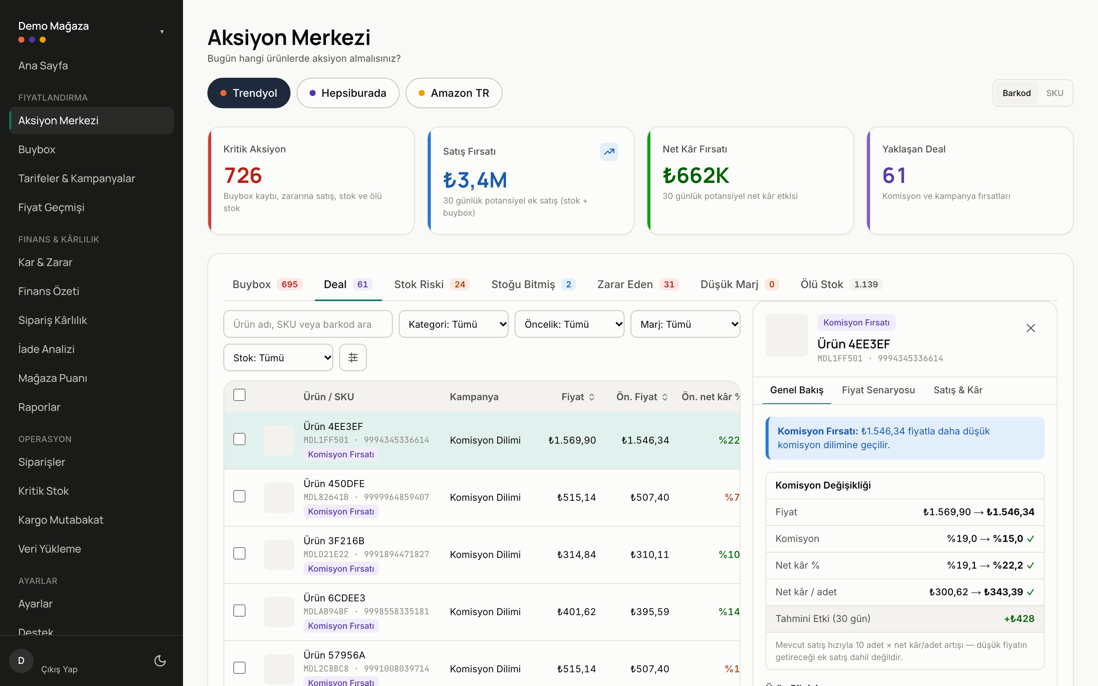Open Kargo Mutabakat in sidebar
This screenshot has height=686, width=1098.
pyautogui.click(x=91, y=520)
